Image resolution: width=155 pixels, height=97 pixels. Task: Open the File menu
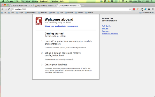(17, 1)
